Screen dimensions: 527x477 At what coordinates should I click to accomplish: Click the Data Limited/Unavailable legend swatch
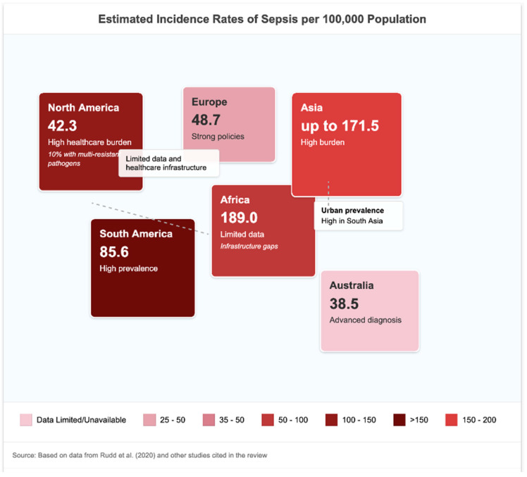click(26, 420)
